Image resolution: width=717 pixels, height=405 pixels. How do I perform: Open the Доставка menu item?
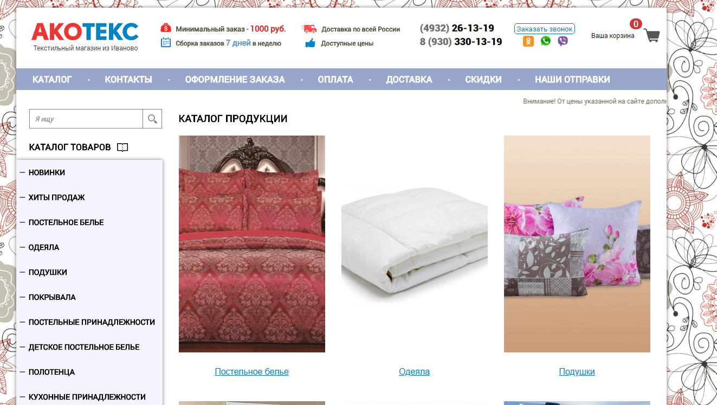[x=409, y=80]
